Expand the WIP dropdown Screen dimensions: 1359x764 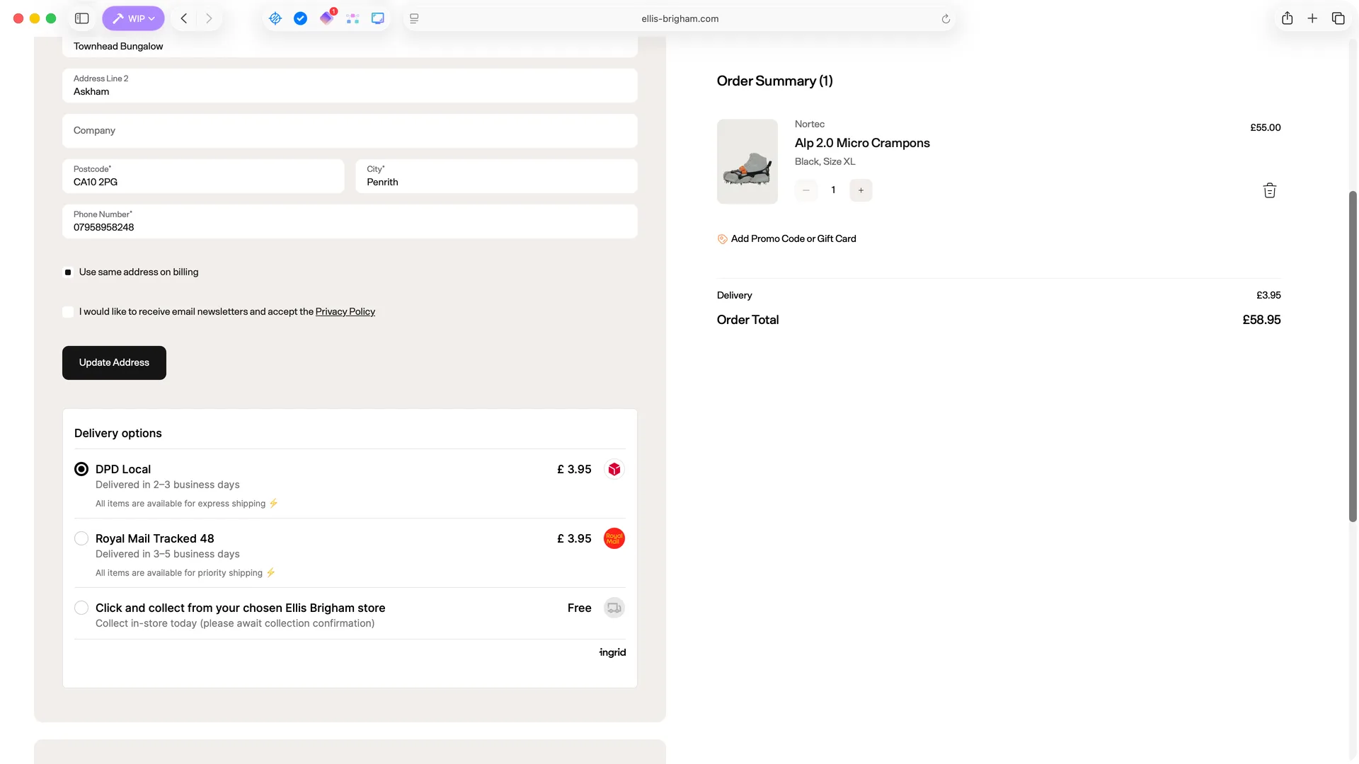pos(133,18)
